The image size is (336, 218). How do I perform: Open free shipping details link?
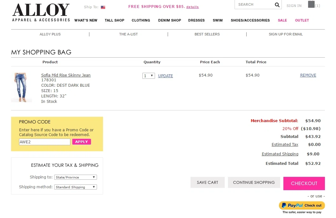tap(192, 7)
